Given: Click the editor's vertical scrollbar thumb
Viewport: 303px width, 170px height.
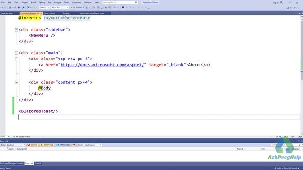Looking at the screenshot, I should (x=302, y=50).
